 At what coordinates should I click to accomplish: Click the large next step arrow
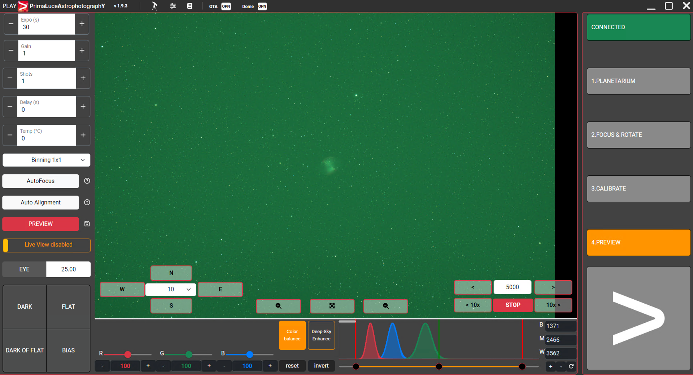coord(638,318)
